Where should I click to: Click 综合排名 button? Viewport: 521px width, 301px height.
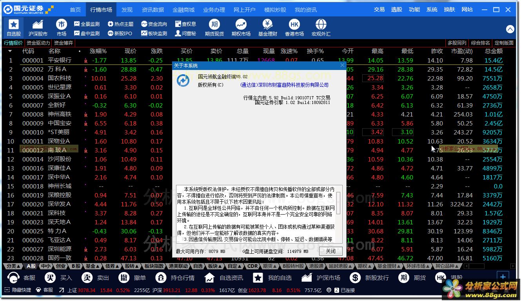pos(480,43)
